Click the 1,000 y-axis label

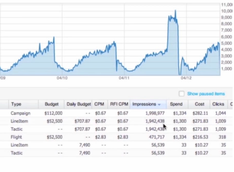[x=226, y=69]
